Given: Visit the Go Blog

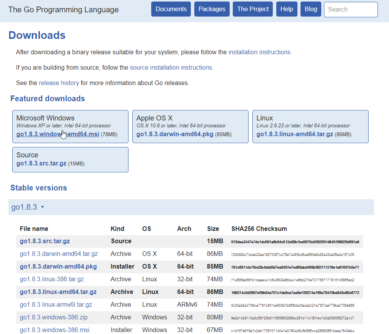Looking at the screenshot, I should (x=311, y=9).
